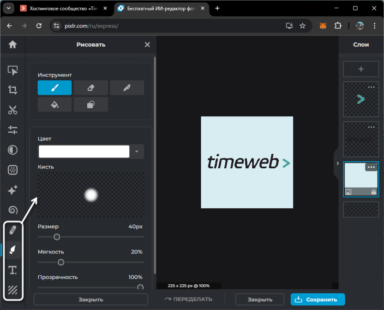Open options menu of background layer
This screenshot has height=310, width=384.
click(x=371, y=167)
